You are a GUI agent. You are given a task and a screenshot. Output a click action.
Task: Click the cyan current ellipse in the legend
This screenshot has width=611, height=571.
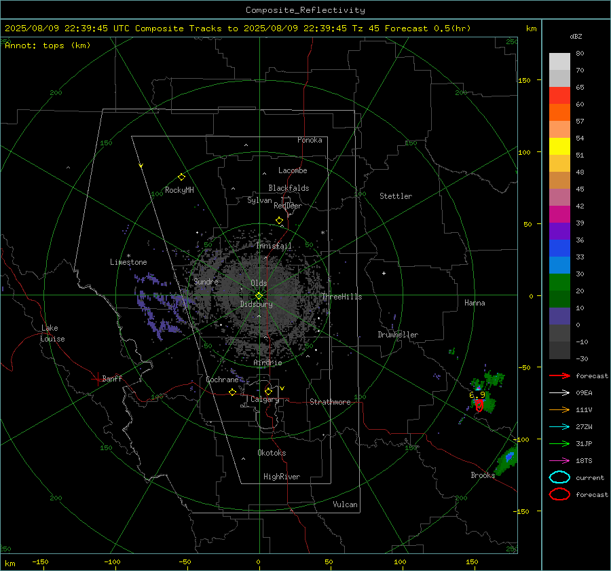(559, 477)
